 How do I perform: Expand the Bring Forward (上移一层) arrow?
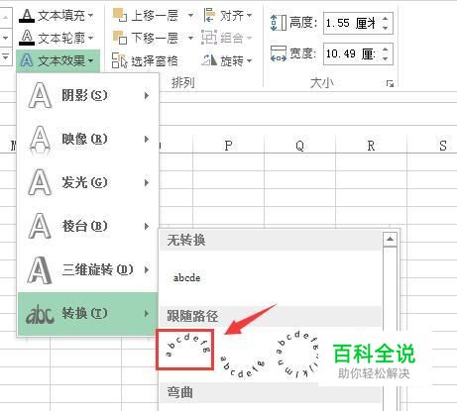(x=190, y=16)
